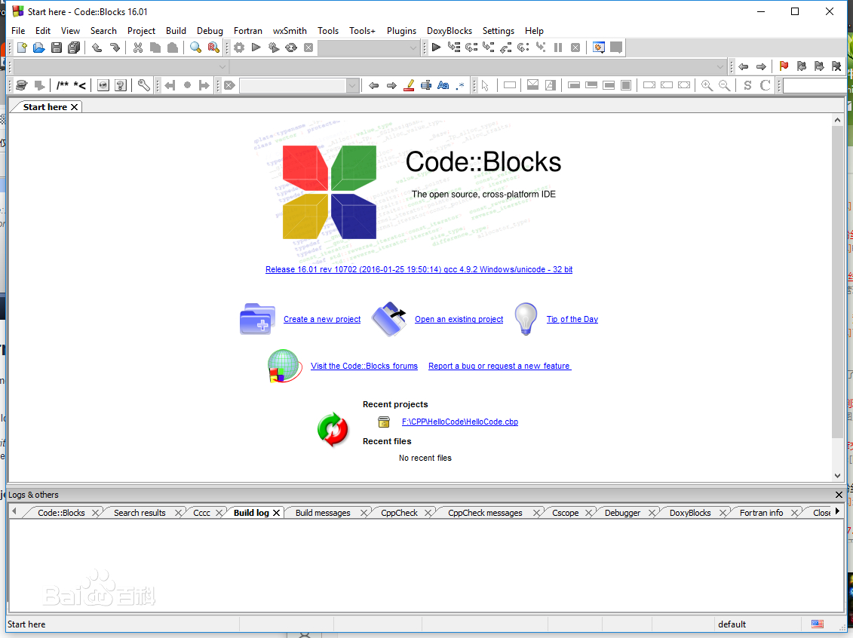This screenshot has width=853, height=638.
Task: Click the refresh arrows icon near Recent projects
Action: (x=333, y=430)
